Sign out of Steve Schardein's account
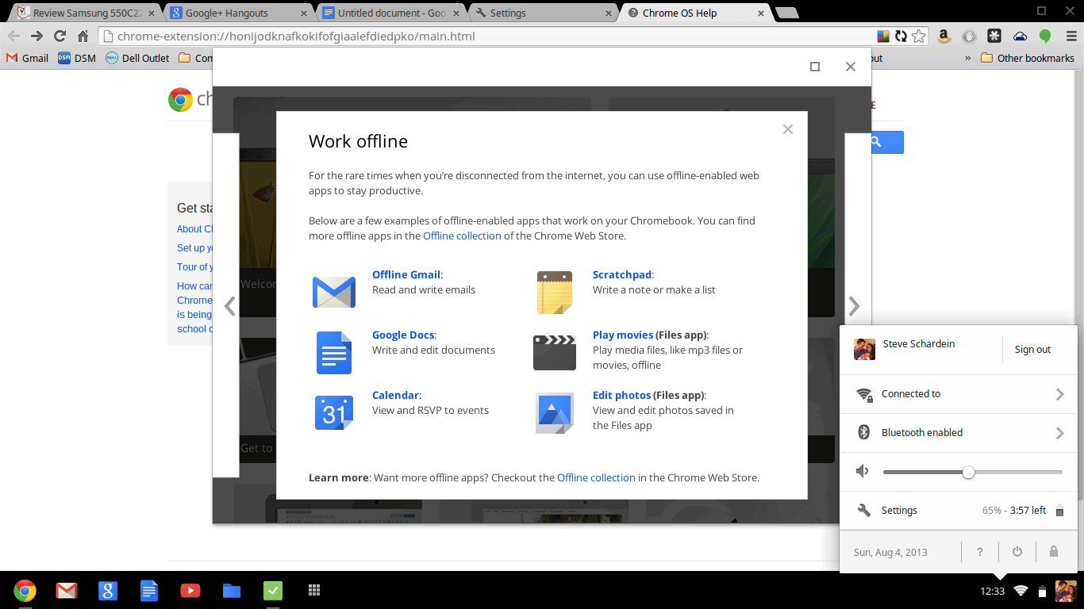The image size is (1084, 609). [x=1032, y=350]
